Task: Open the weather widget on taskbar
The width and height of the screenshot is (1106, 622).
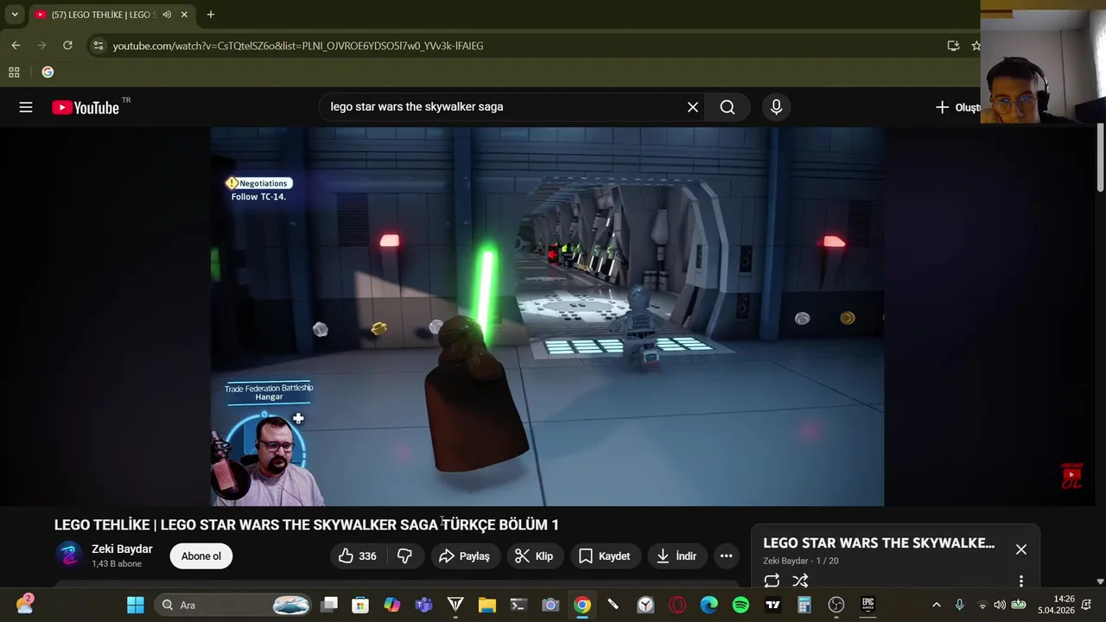Action: coord(24,605)
